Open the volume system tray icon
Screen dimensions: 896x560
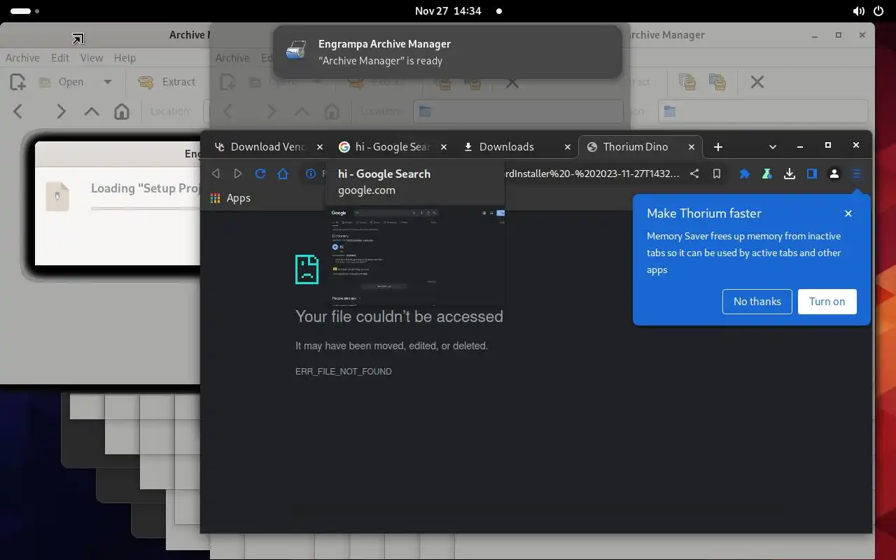pos(859,11)
